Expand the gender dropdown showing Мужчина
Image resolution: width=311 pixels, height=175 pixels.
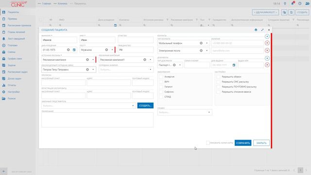tap(112, 50)
